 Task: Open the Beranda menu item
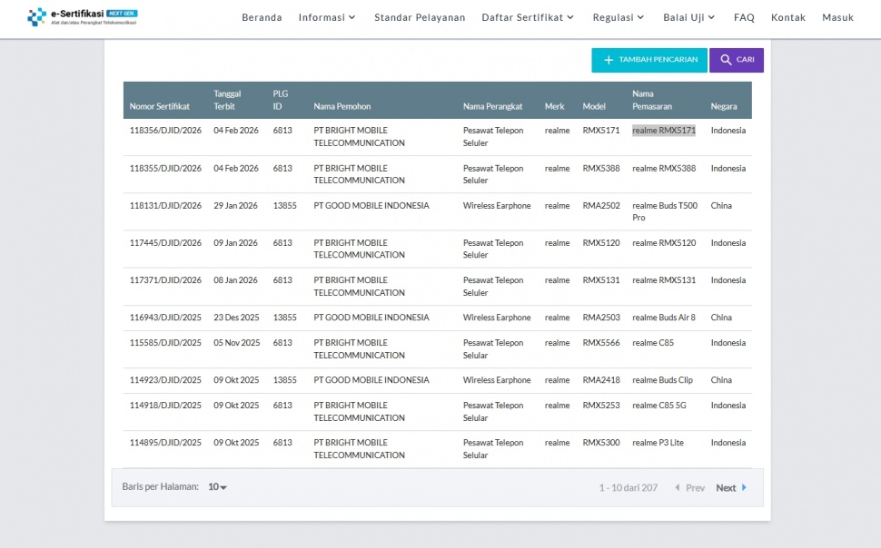[262, 17]
